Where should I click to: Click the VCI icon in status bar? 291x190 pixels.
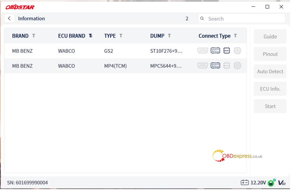tap(282, 183)
